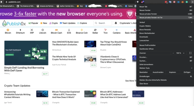Open the Team Updates nav link
The width and height of the screenshot is (194, 106).
click(67, 23)
